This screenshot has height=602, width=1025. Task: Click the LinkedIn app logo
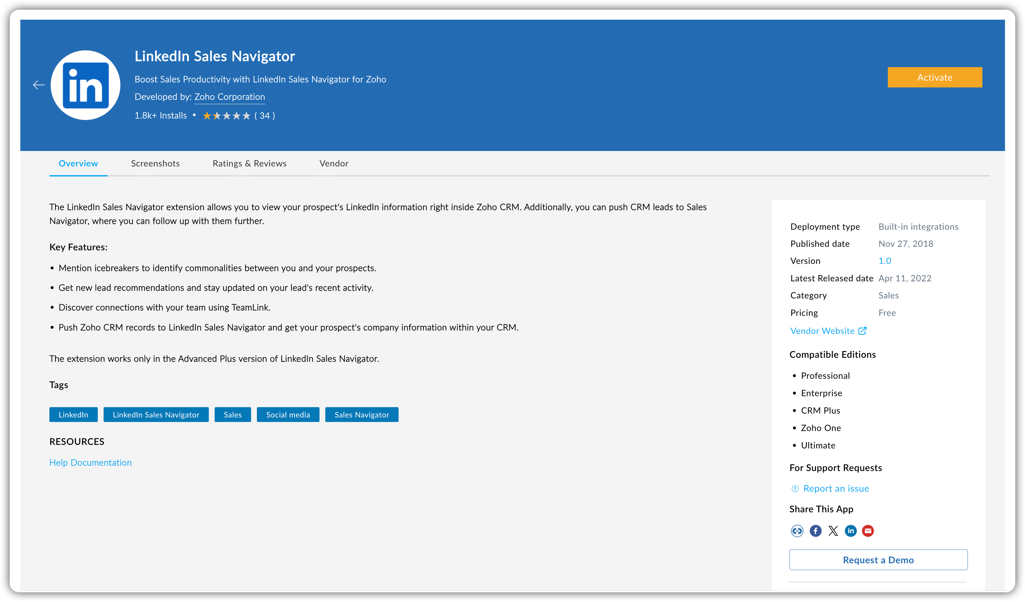click(x=86, y=85)
